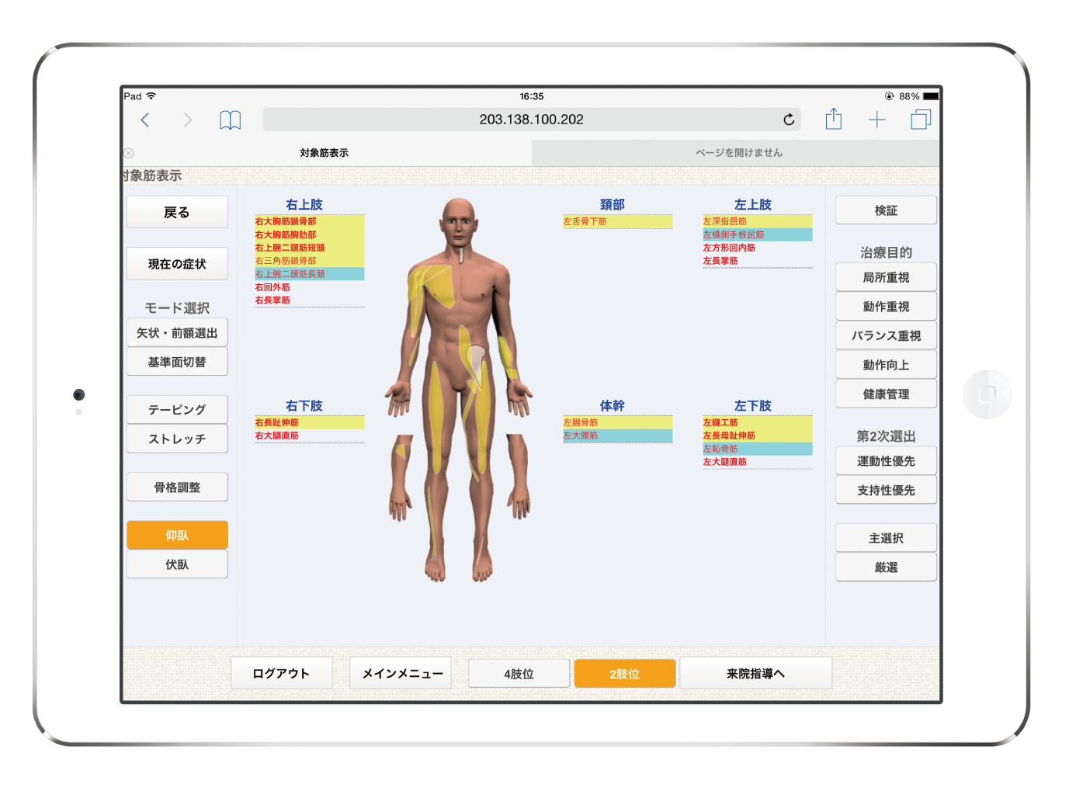The width and height of the screenshot is (1076, 788).
Task: Tap the Safari back arrow
Action: click(x=145, y=120)
